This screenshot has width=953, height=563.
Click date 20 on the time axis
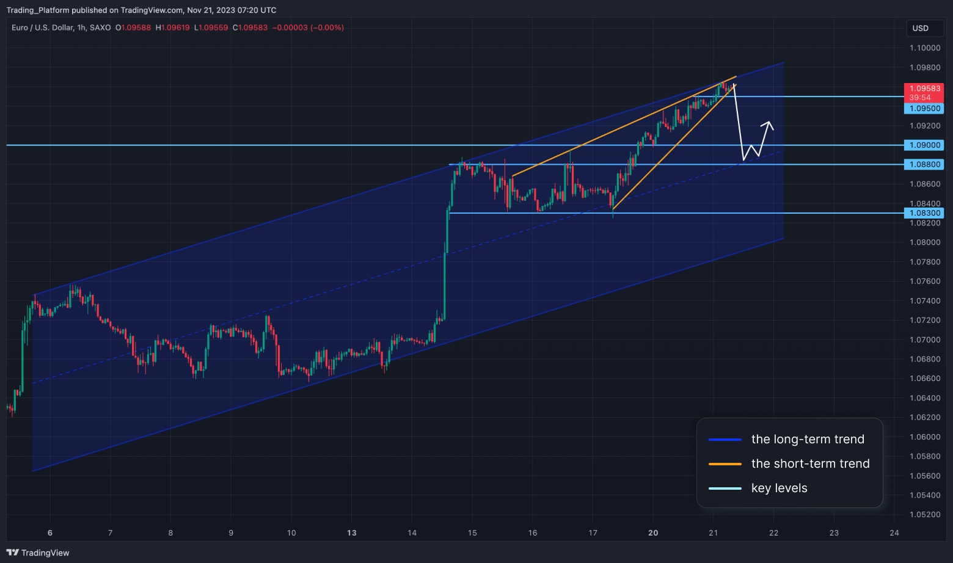click(653, 532)
